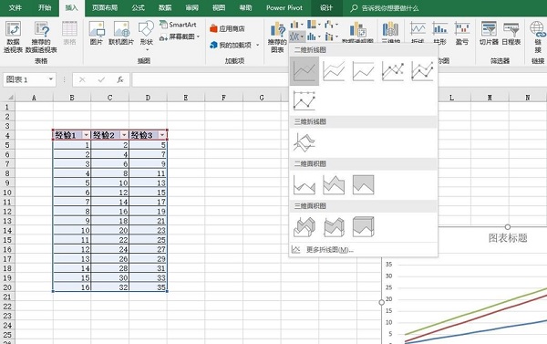Image resolution: width=547 pixels, height=344 pixels.
Task: Open the waterfall chart dropdown
Action: (x=331, y=25)
